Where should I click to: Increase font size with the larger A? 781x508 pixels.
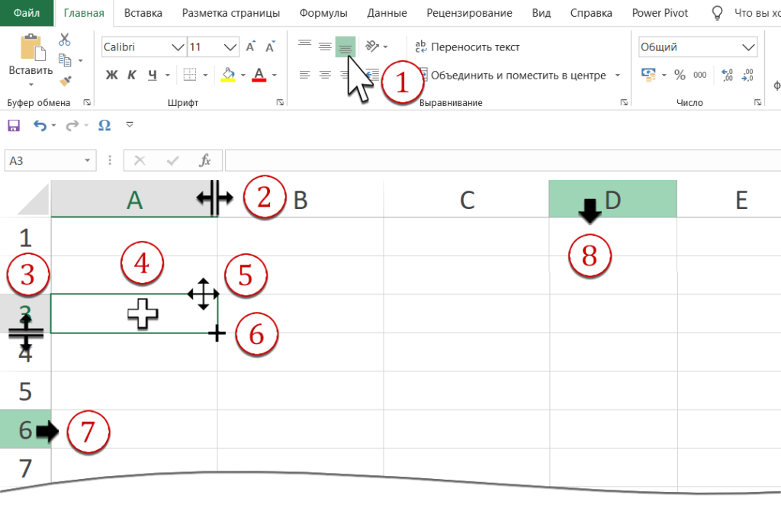[250, 47]
